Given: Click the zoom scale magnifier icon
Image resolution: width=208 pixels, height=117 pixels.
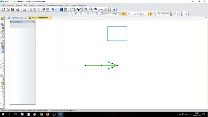Looking at the screenshot, I should pyautogui.click(x=96, y=9).
